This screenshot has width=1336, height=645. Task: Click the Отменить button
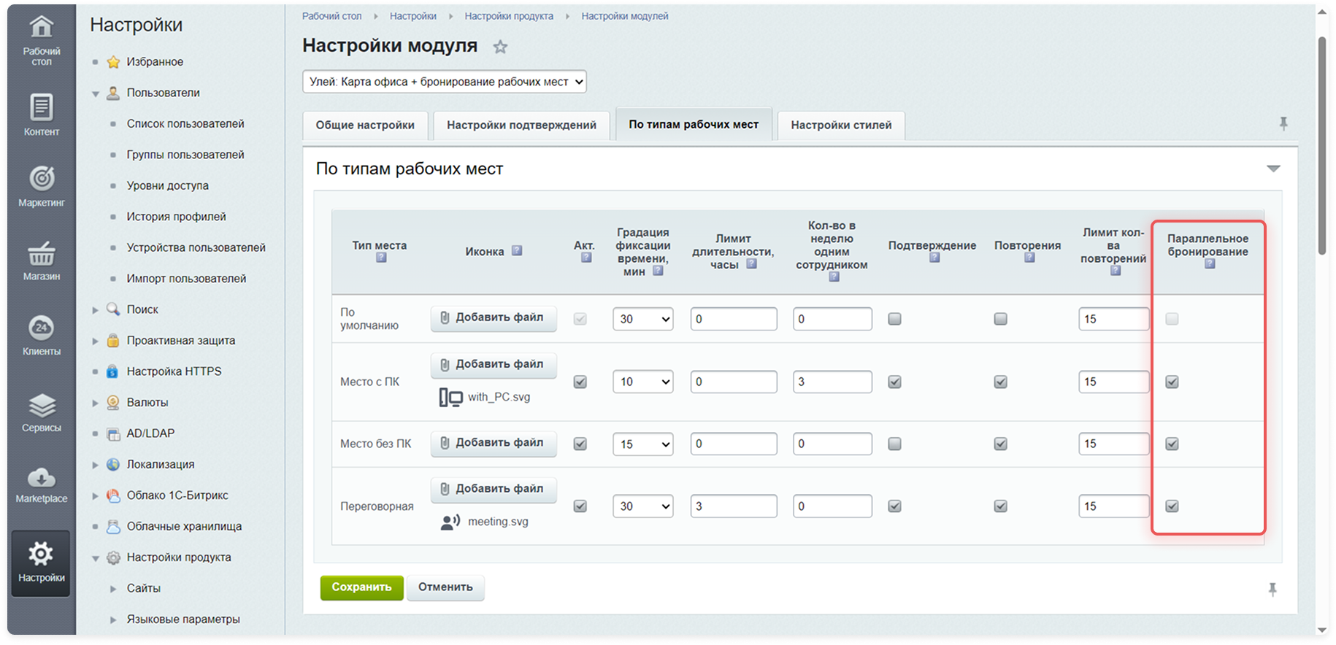[445, 587]
